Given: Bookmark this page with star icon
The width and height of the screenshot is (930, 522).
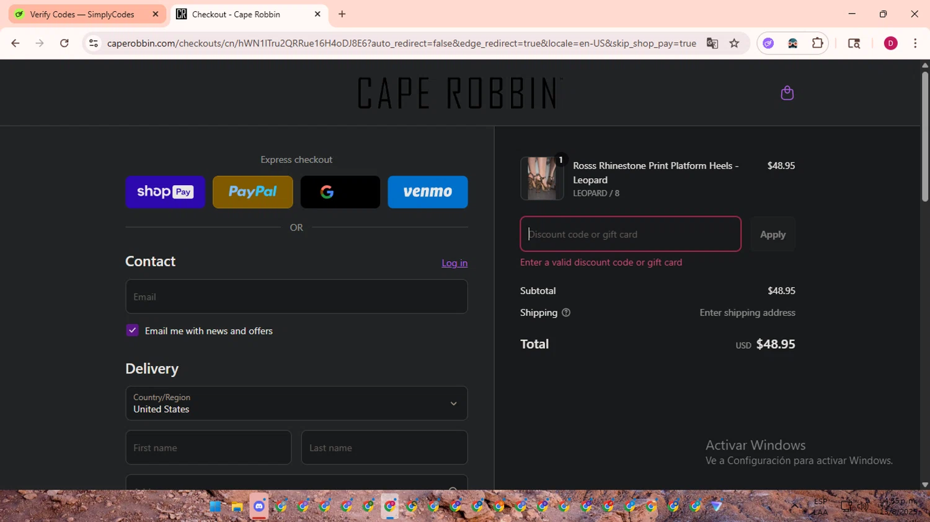Looking at the screenshot, I should pyautogui.click(x=735, y=43).
